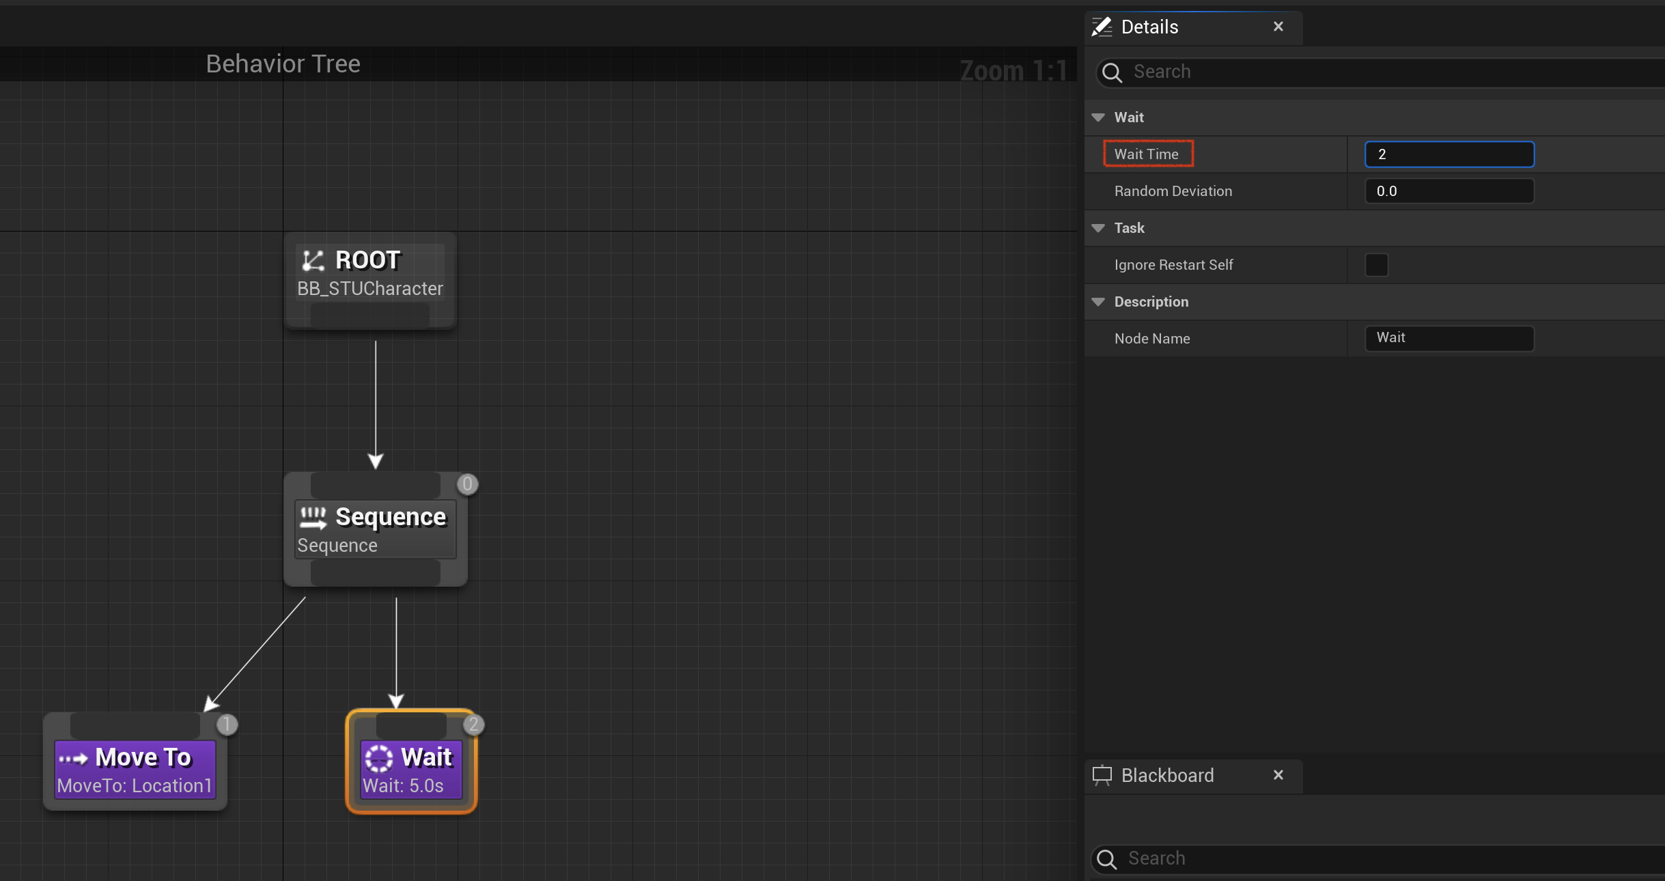Click the Sequence composite icon
The width and height of the screenshot is (1665, 881).
[x=313, y=518]
